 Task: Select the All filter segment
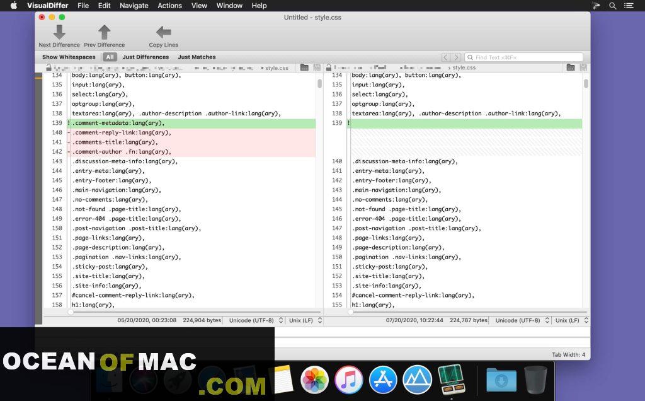[x=110, y=57]
